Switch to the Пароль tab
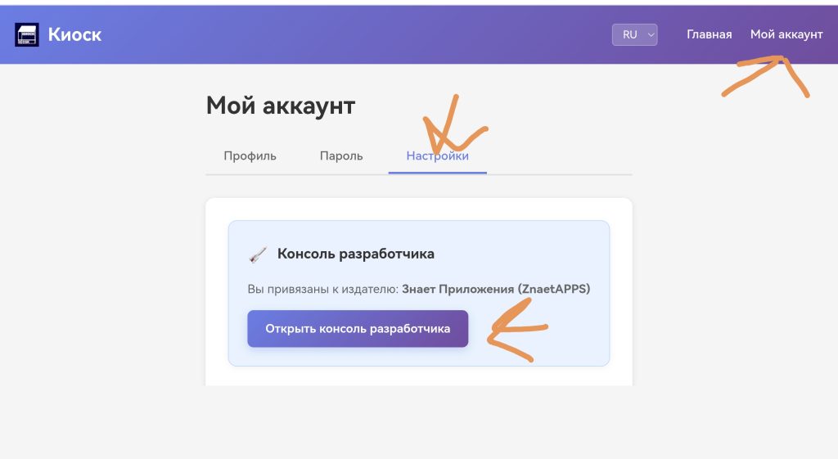 (x=341, y=155)
